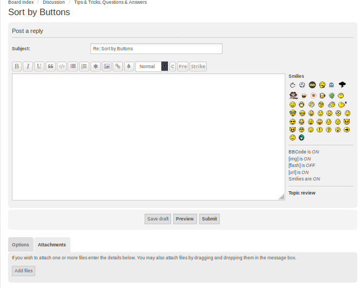Click the BBCode link in status list

(297, 152)
